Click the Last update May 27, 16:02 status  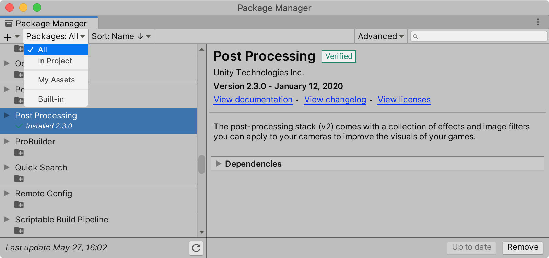(56, 248)
